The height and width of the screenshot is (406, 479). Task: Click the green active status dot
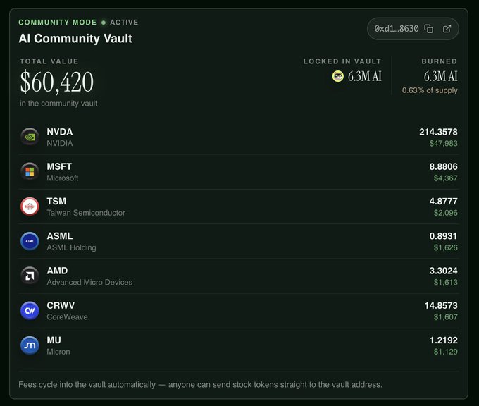[x=104, y=23]
